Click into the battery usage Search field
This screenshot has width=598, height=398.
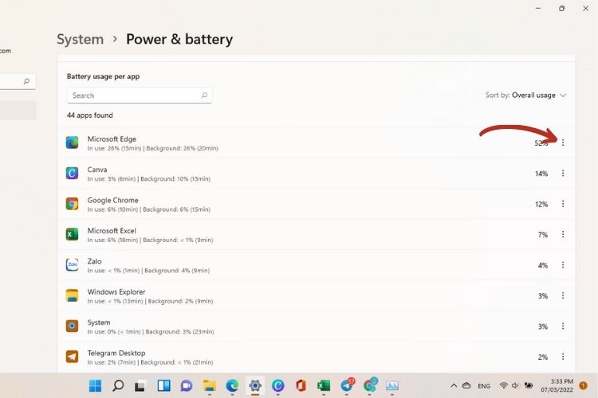(140, 96)
